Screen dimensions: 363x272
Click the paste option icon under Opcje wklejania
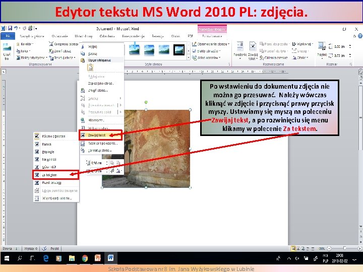click(90, 67)
